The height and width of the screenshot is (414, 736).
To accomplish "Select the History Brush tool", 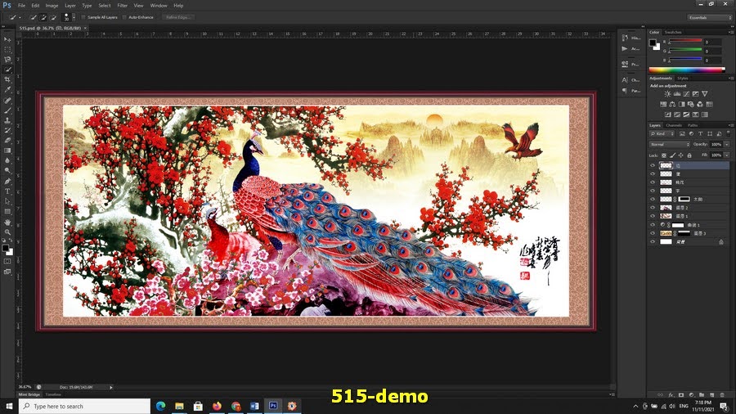I will pyautogui.click(x=7, y=130).
